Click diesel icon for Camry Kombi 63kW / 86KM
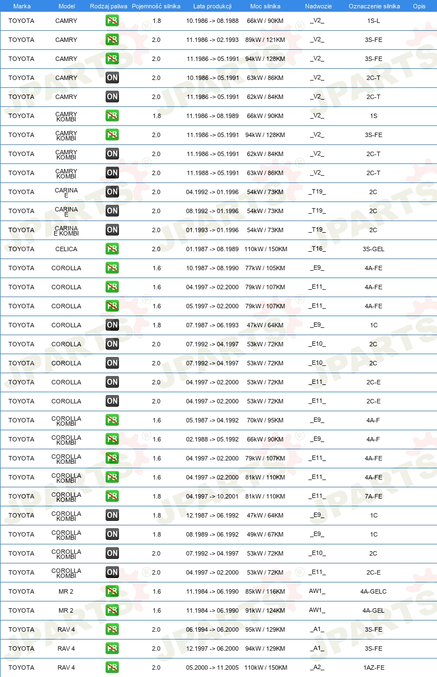Image resolution: width=437 pixels, height=677 pixels. click(112, 173)
